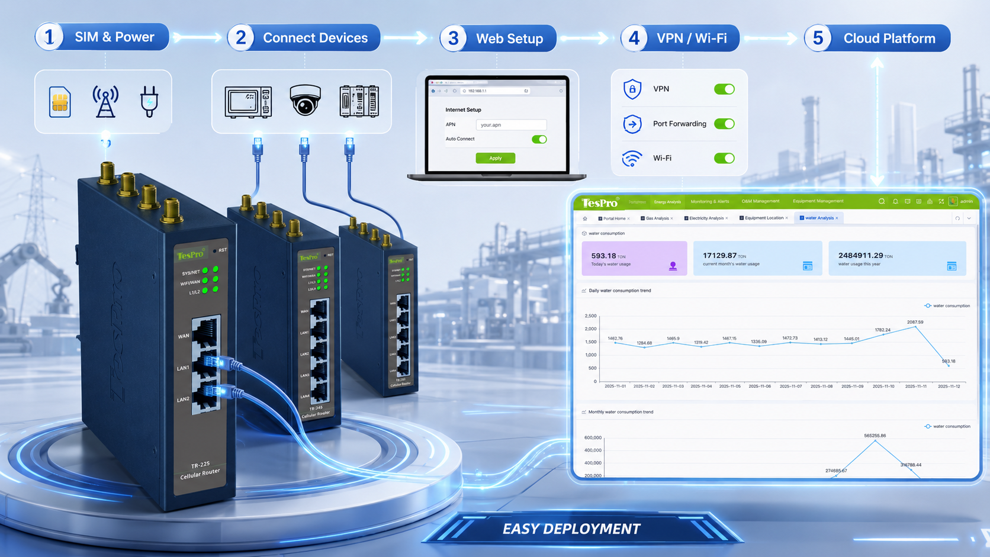
Task: Expand the tab list chevron dropdown
Action: click(x=969, y=218)
